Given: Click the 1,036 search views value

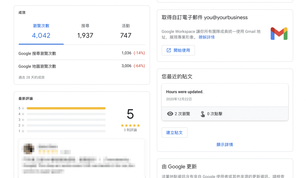Looking at the screenshot, I should pos(126,53).
